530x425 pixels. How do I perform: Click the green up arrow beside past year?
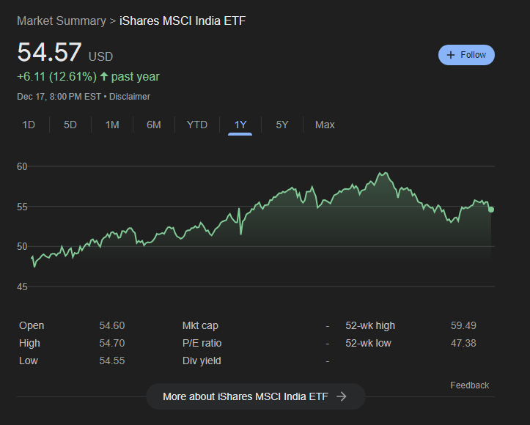click(x=104, y=76)
